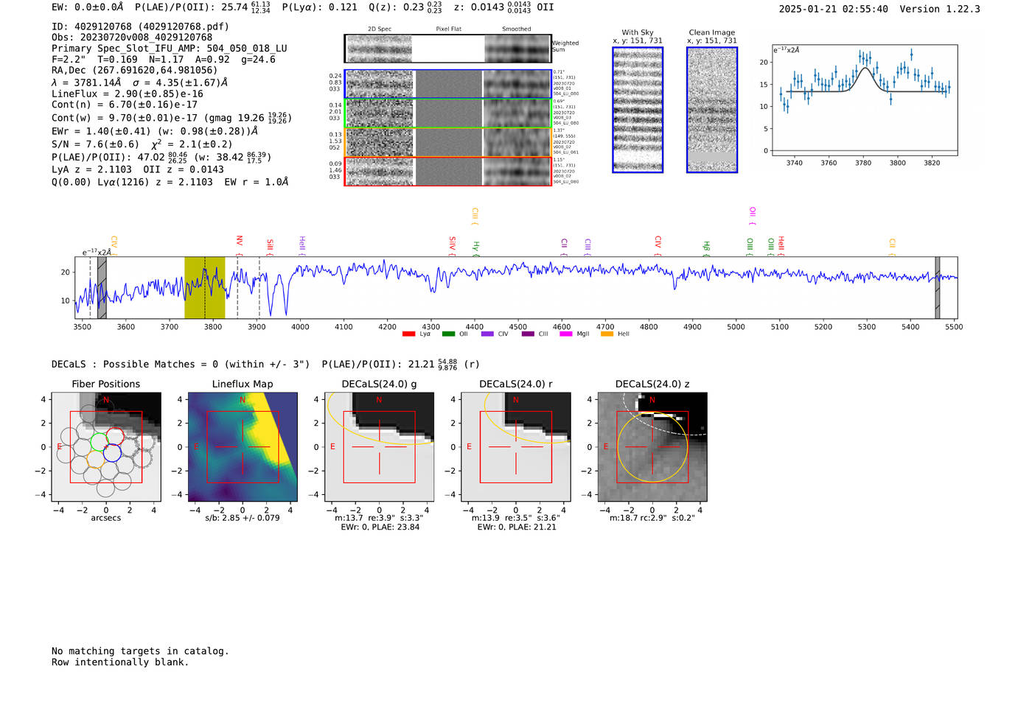Open the Lineflux Map panel
1032x702 pixels.
[x=243, y=446]
